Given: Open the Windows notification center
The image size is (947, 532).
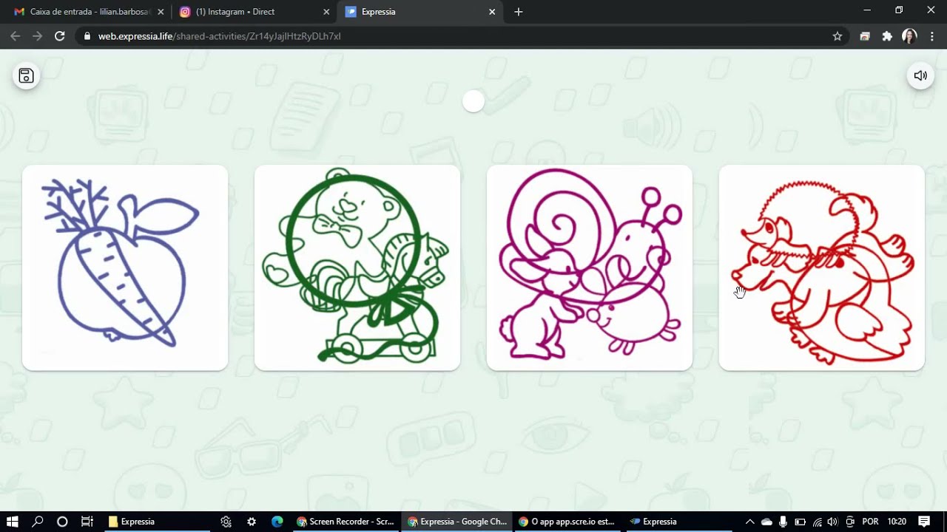Looking at the screenshot, I should [924, 522].
